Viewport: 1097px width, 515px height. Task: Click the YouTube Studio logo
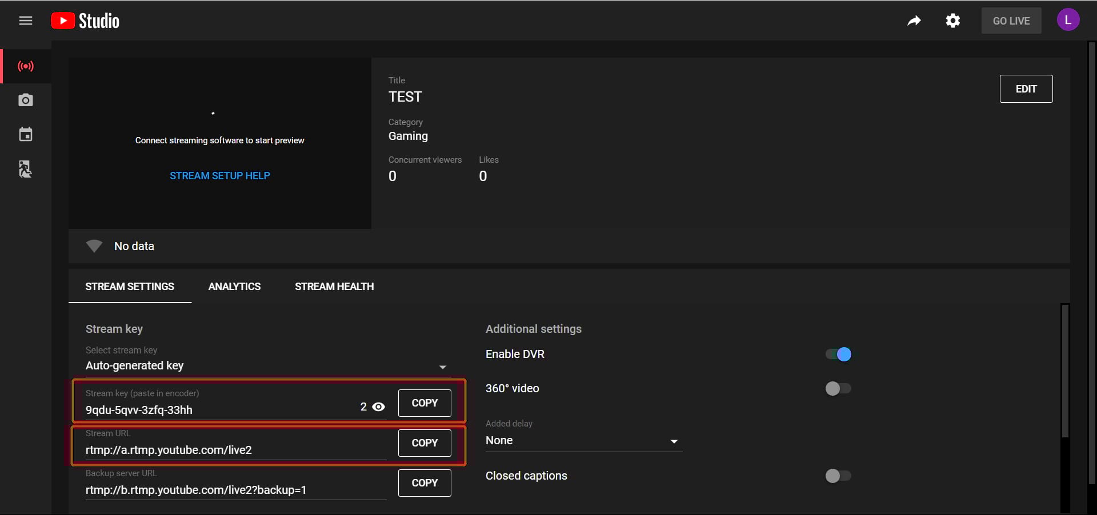(86, 21)
